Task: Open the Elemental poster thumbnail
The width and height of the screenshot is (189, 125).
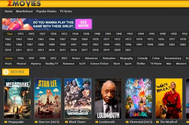Action: click(139, 99)
